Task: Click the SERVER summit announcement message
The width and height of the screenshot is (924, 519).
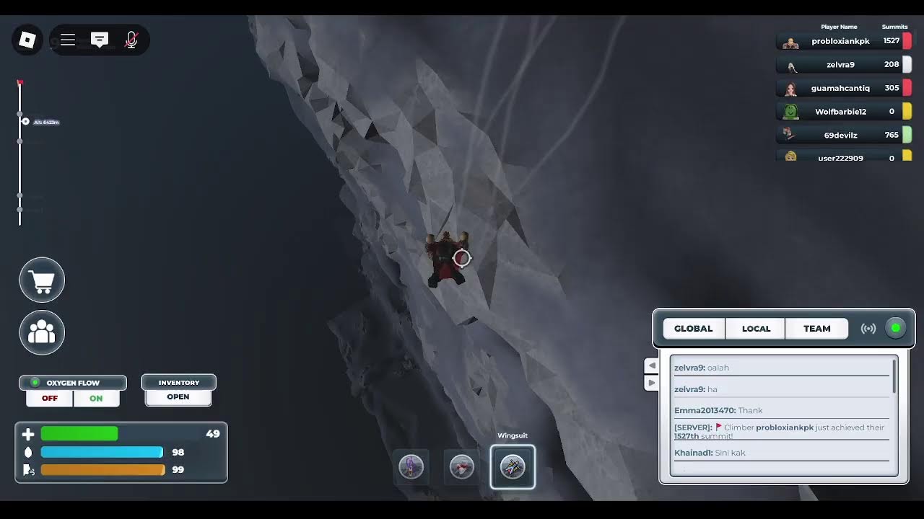Action: 781,432
